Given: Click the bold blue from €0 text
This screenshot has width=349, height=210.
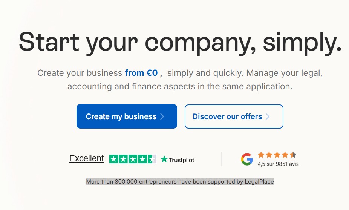Looking at the screenshot, I should click(141, 73).
